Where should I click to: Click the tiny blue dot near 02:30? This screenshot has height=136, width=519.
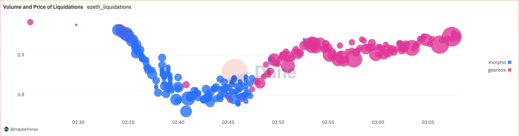pyautogui.click(x=76, y=25)
